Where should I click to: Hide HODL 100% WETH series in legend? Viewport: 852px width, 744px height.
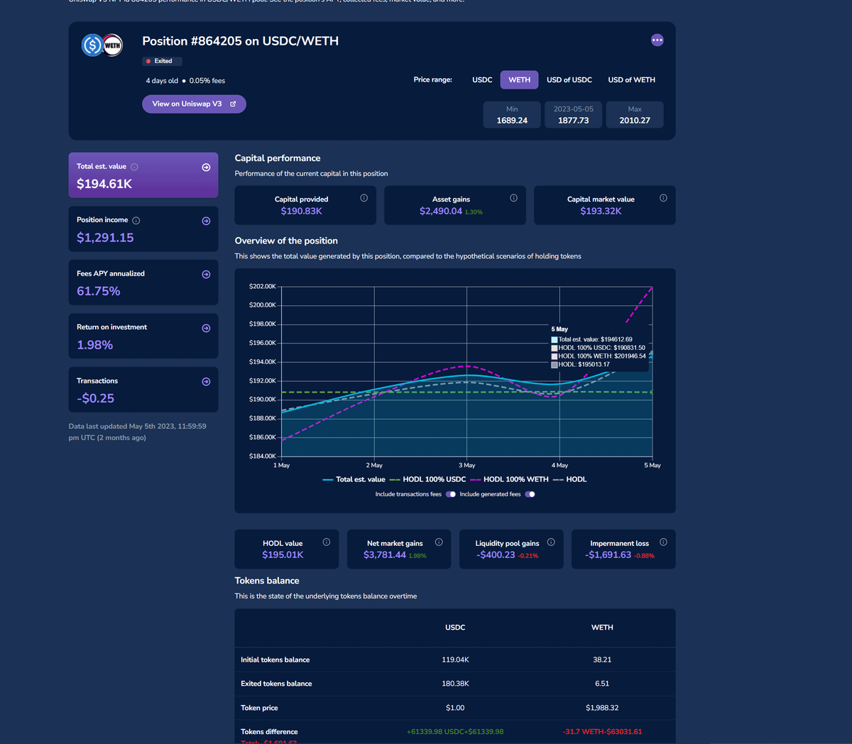pos(515,479)
